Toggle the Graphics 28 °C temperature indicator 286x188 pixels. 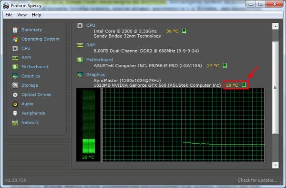pos(244,85)
